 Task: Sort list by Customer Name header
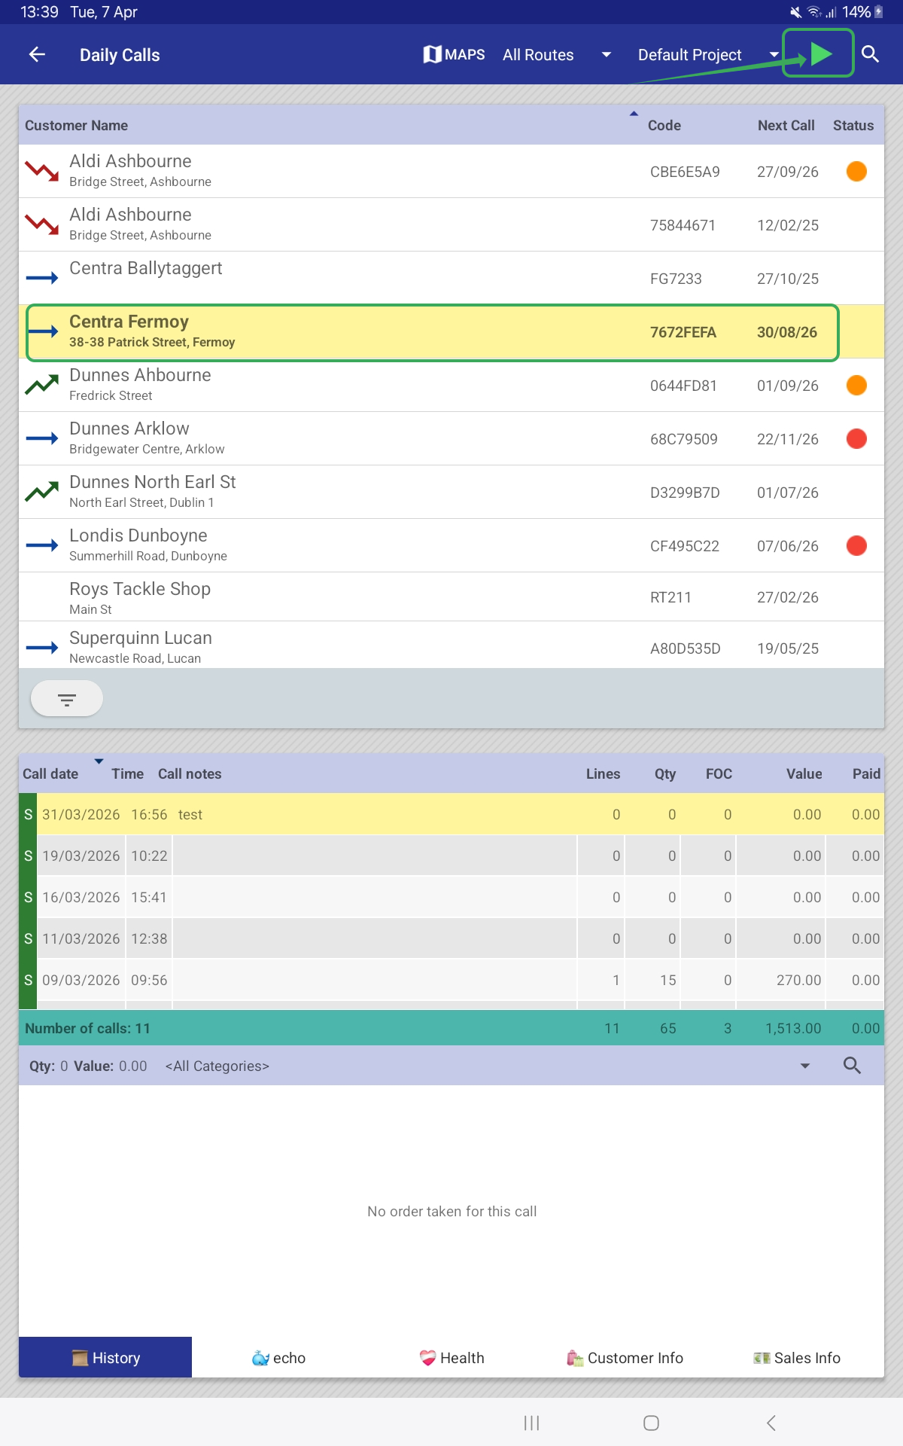(x=76, y=126)
